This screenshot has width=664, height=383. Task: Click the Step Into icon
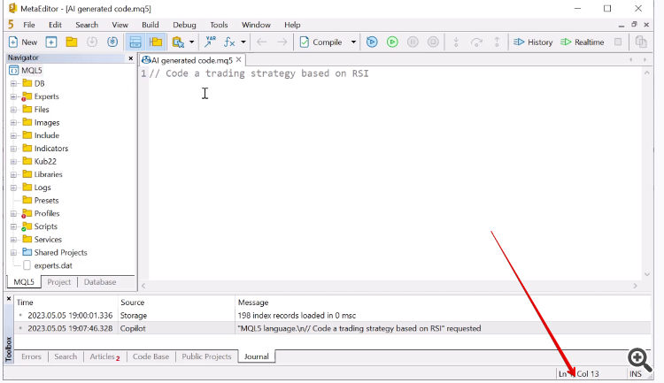coord(456,42)
